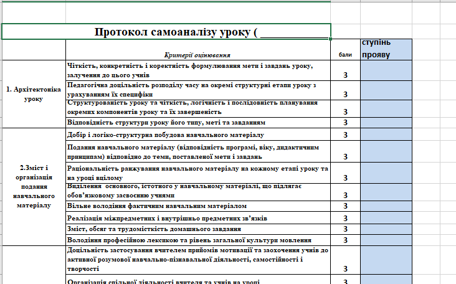
Task: Select the '1. Архітектоніка уроку' section cell
Action: click(x=34, y=94)
